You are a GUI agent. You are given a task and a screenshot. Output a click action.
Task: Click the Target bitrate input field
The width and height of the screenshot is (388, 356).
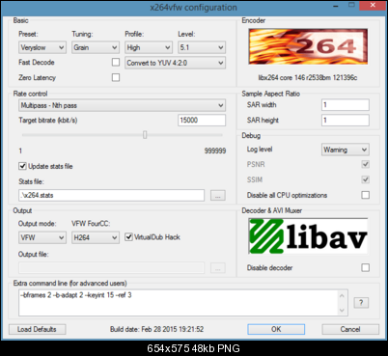coord(202,121)
